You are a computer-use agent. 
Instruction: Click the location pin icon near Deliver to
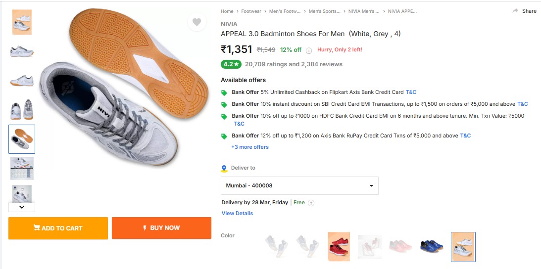pyautogui.click(x=224, y=168)
